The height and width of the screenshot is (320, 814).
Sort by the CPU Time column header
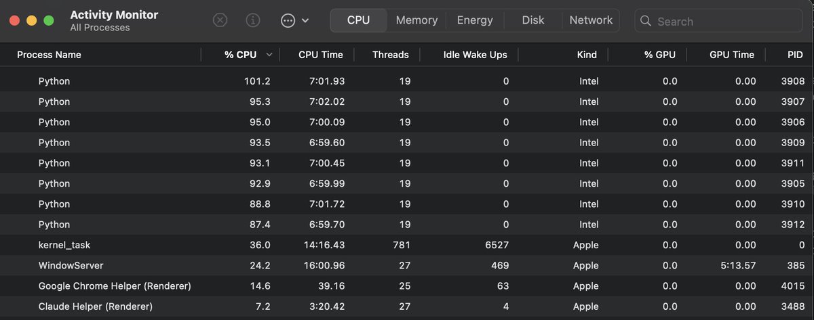pyautogui.click(x=321, y=55)
